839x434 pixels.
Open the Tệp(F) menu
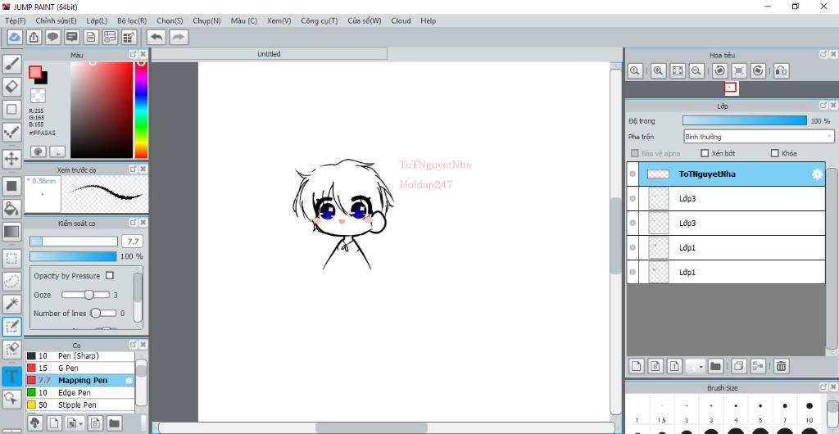tap(15, 20)
